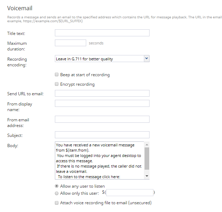The image size is (222, 212).
Task: Select Allow any user to listen
Action: click(x=57, y=186)
